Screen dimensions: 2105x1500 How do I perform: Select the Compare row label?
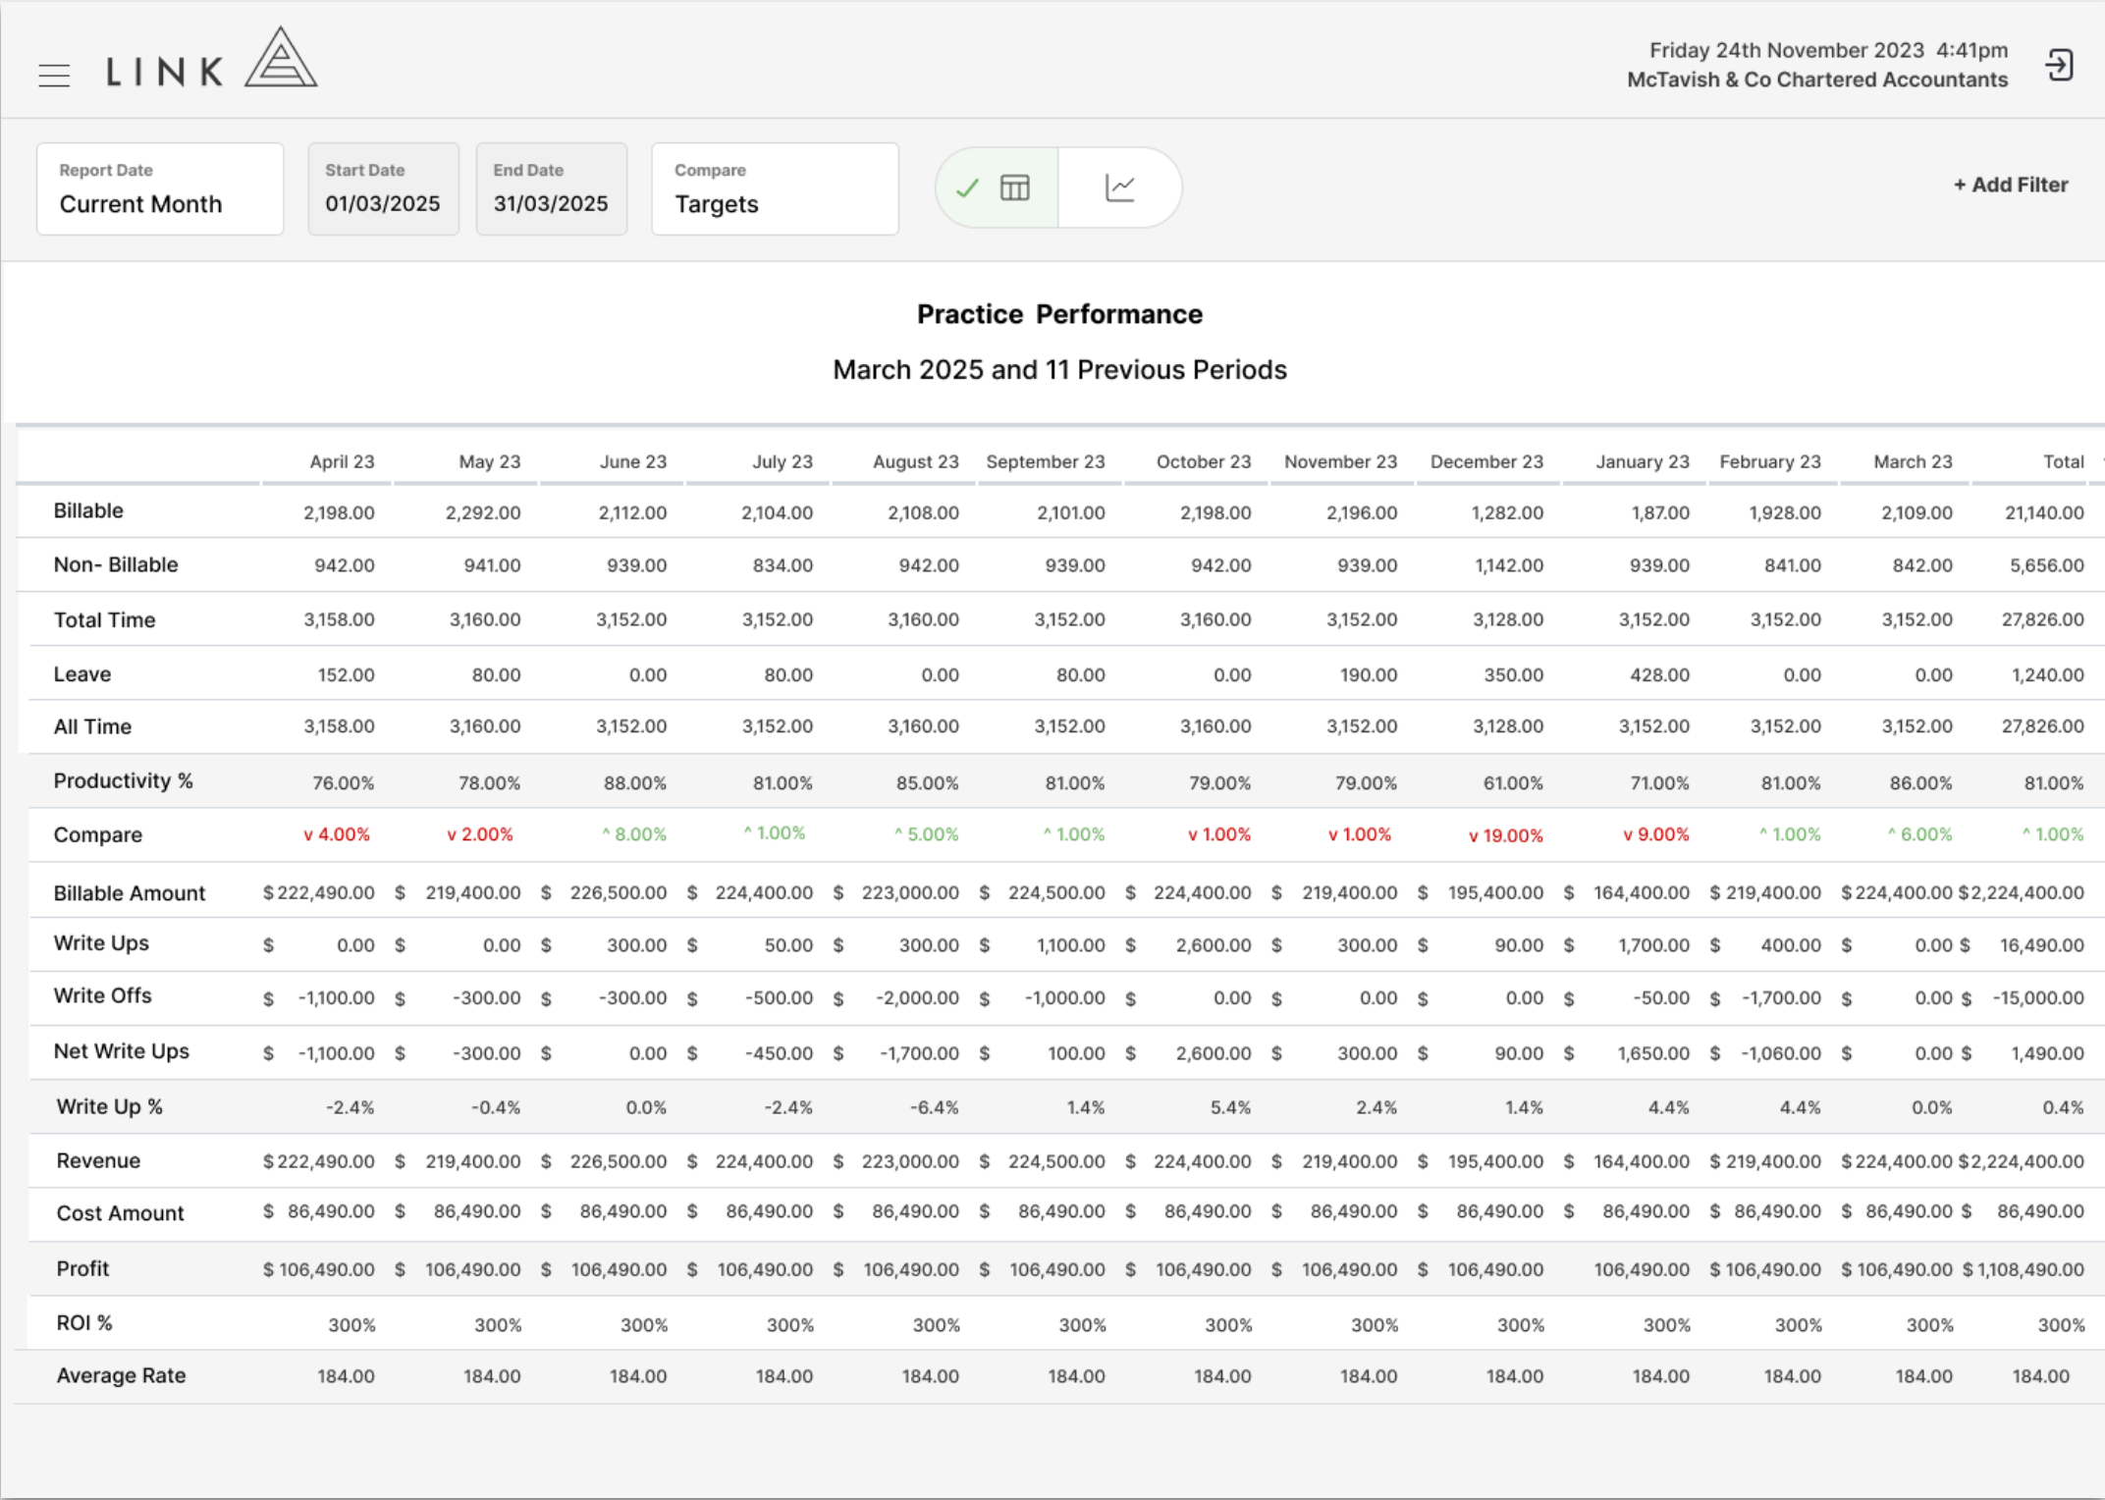pos(97,834)
